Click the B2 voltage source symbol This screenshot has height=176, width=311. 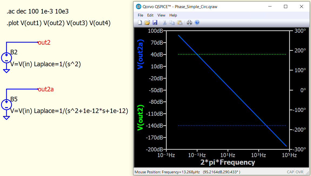[x=6, y=58]
